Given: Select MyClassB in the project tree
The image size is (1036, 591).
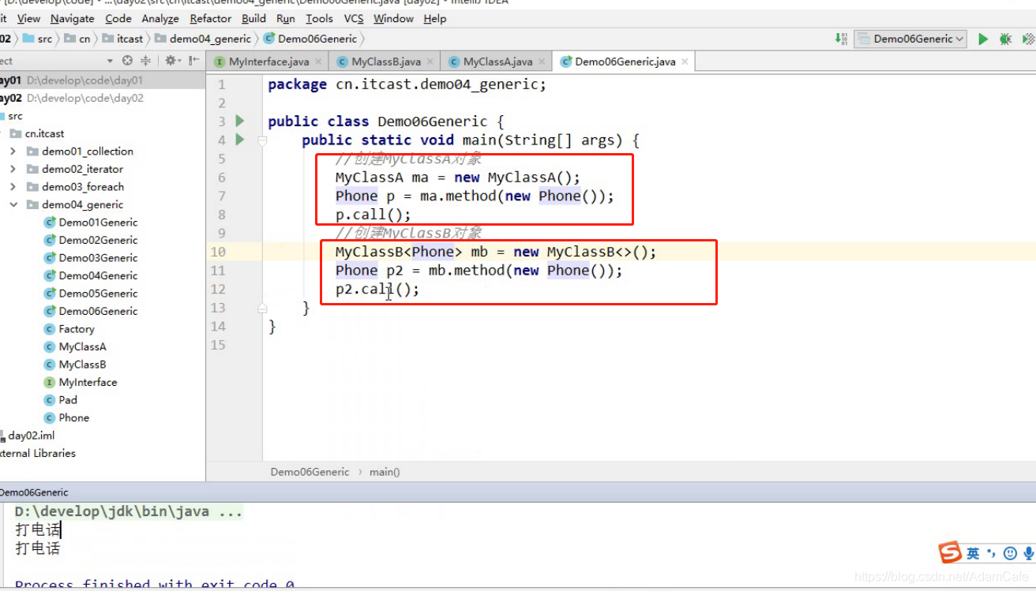Looking at the screenshot, I should [x=75, y=365].
